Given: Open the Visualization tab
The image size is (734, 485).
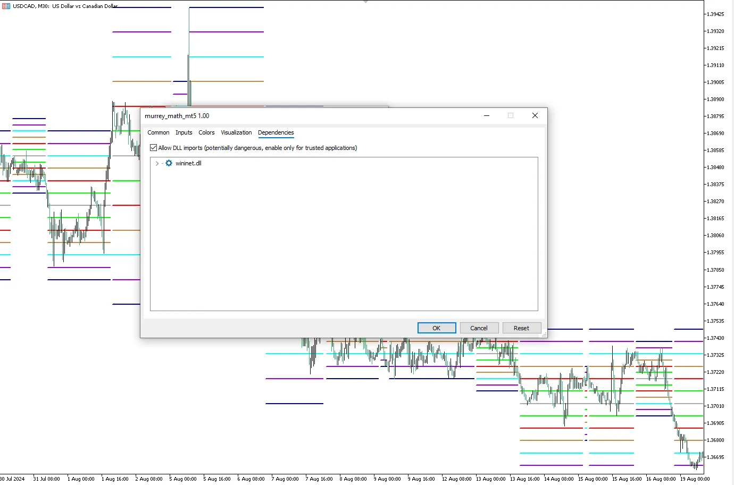Looking at the screenshot, I should 236,132.
